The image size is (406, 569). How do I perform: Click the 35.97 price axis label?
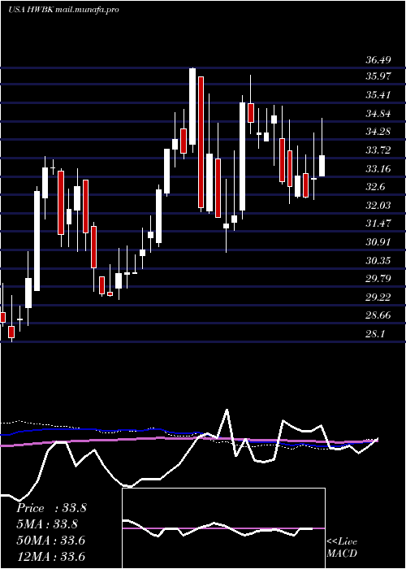point(378,76)
